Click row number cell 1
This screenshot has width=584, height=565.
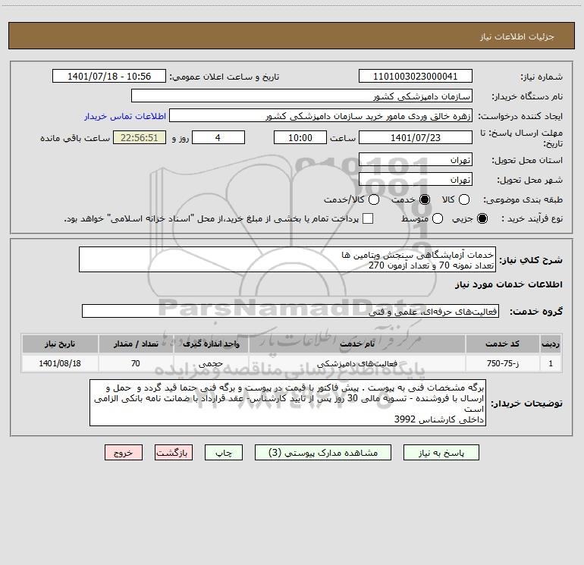tap(551, 363)
